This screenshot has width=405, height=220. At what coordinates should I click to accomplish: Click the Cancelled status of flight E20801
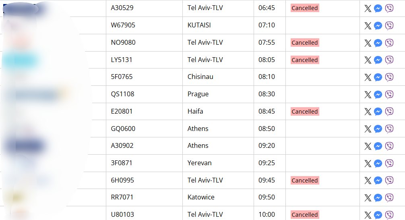coord(305,112)
